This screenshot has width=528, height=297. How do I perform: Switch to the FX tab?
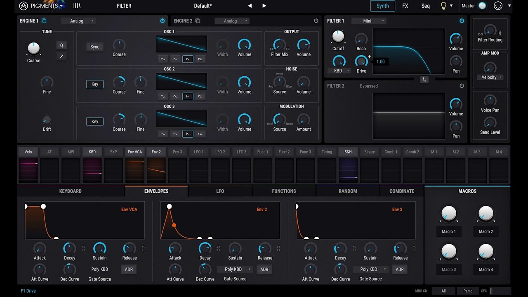point(405,6)
